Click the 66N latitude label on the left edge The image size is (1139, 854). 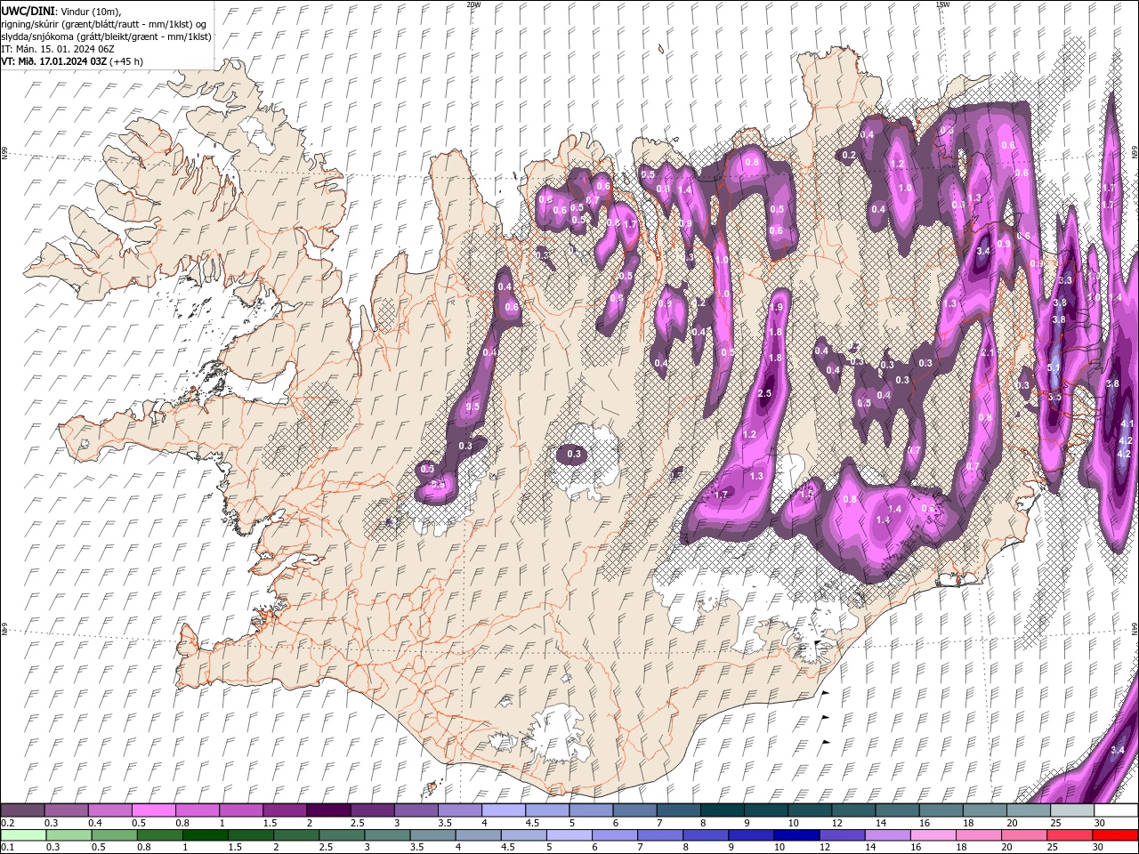click(x=4, y=154)
